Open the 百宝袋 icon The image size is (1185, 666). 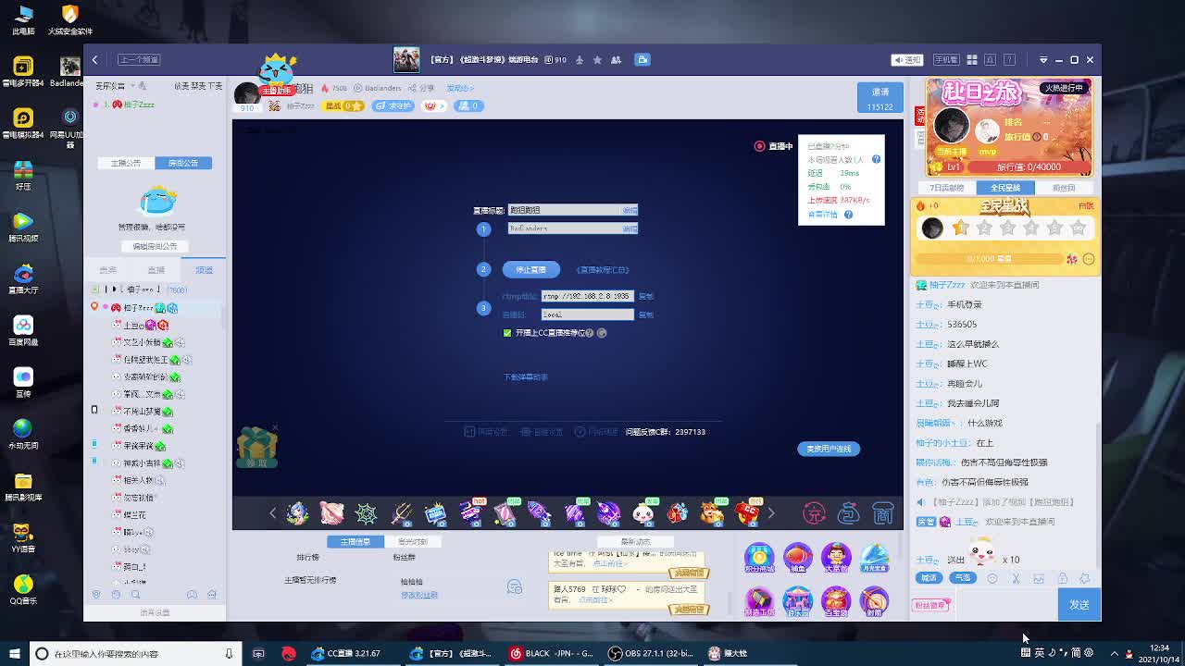click(x=836, y=601)
